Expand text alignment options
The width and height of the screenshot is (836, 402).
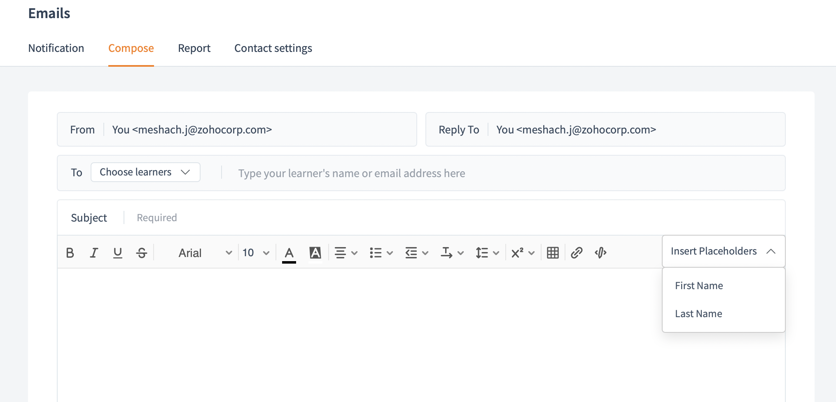coord(346,252)
